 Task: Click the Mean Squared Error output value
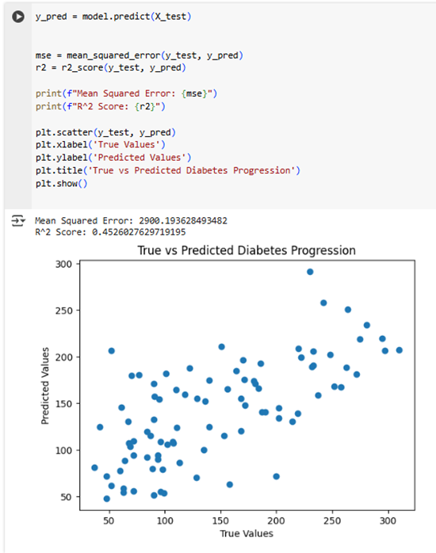183,221
